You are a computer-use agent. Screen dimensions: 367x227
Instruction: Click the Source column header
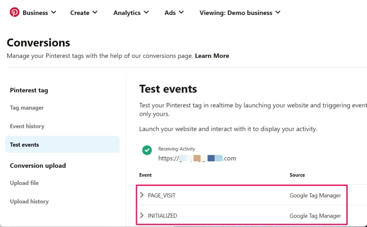(x=297, y=175)
